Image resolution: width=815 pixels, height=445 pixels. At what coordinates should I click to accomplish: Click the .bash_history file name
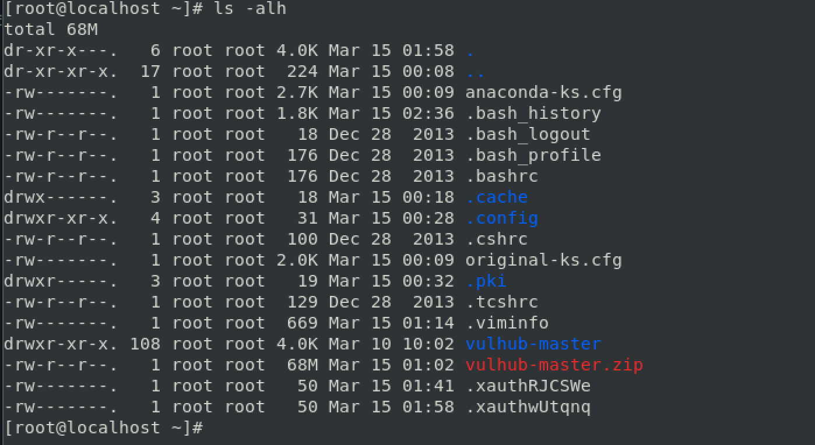click(x=533, y=114)
